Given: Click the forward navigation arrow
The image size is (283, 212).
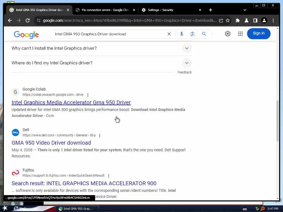Looking at the screenshot, I should coord(19,20).
